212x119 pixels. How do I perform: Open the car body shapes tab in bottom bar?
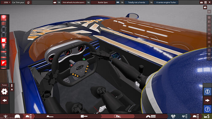(50, 116)
